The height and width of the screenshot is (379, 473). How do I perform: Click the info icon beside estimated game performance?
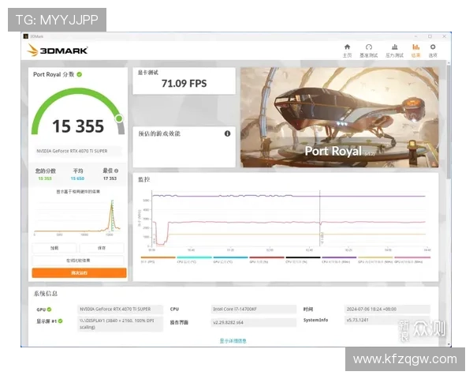[227, 133]
